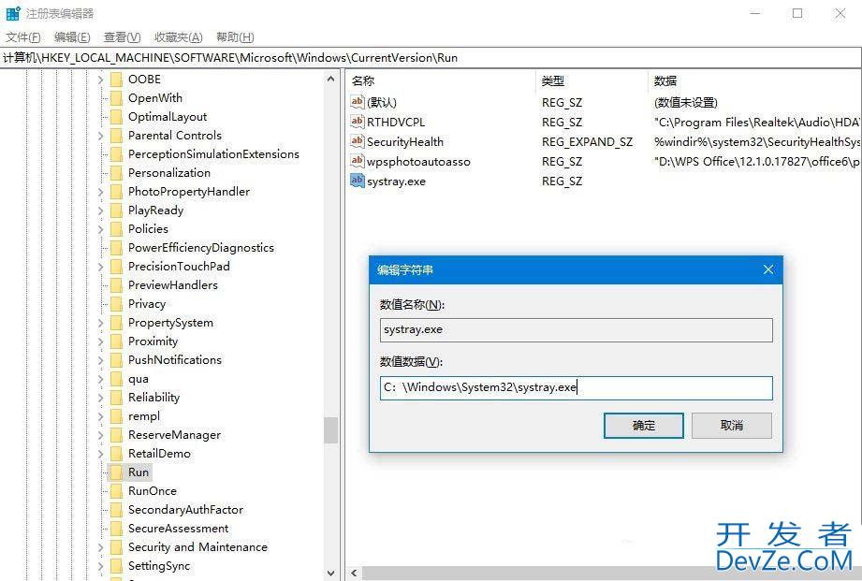Click the registry path address bar
862x581 pixels.
pyautogui.click(x=431, y=58)
